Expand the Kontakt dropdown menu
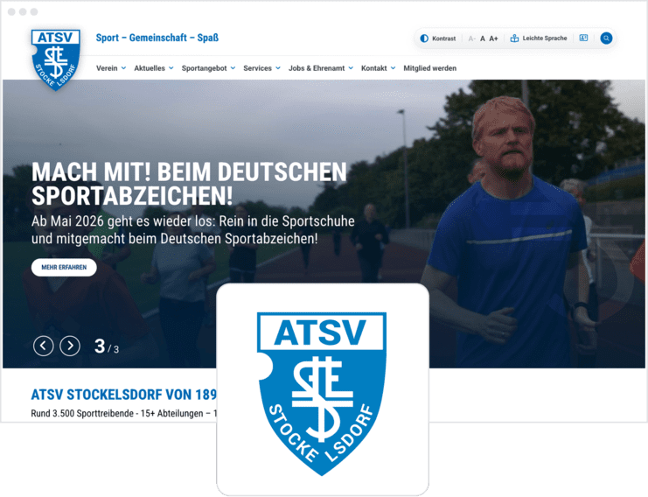 (378, 68)
